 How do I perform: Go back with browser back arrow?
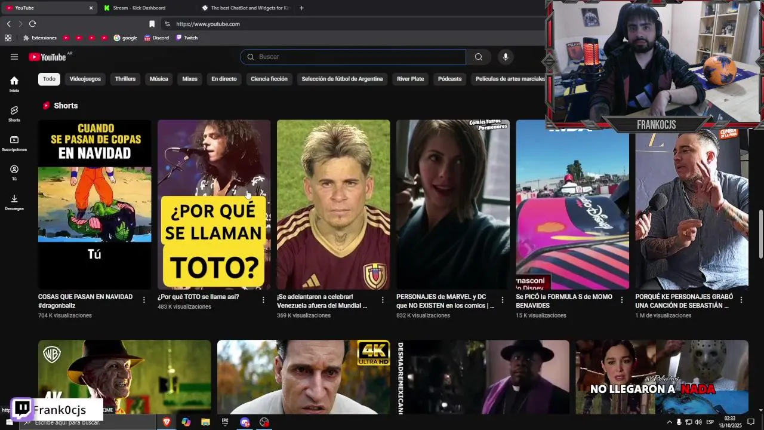tap(8, 24)
